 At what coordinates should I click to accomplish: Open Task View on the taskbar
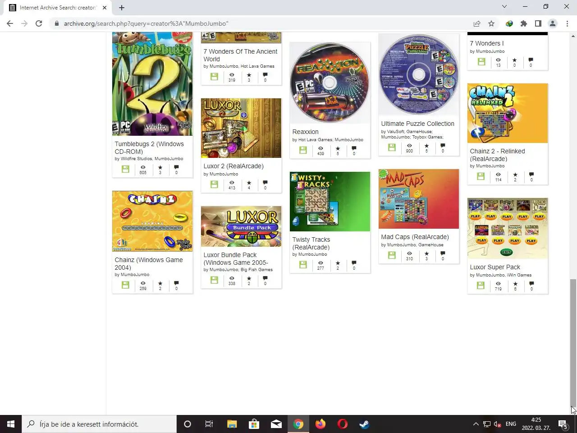[x=209, y=424]
